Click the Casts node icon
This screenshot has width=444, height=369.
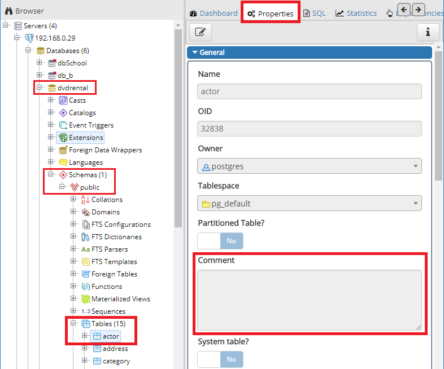(63, 100)
